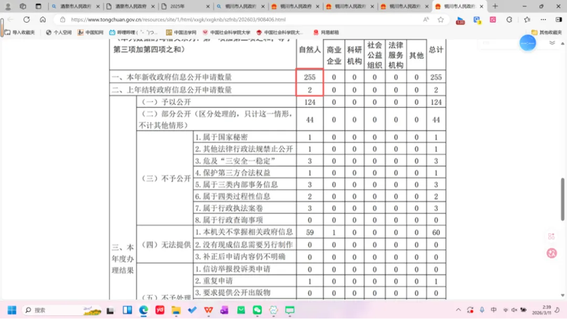The height and width of the screenshot is (319, 567).
Task: Open a new tab with plus button
Action: (x=495, y=6)
